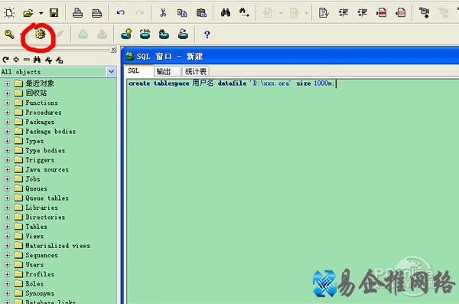Select the Views tree item
Image resolution: width=459 pixels, height=304 pixels.
[x=34, y=236]
